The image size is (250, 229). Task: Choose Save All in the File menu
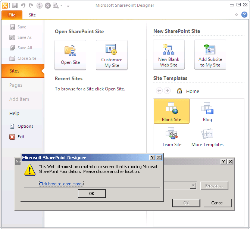tap(21, 48)
